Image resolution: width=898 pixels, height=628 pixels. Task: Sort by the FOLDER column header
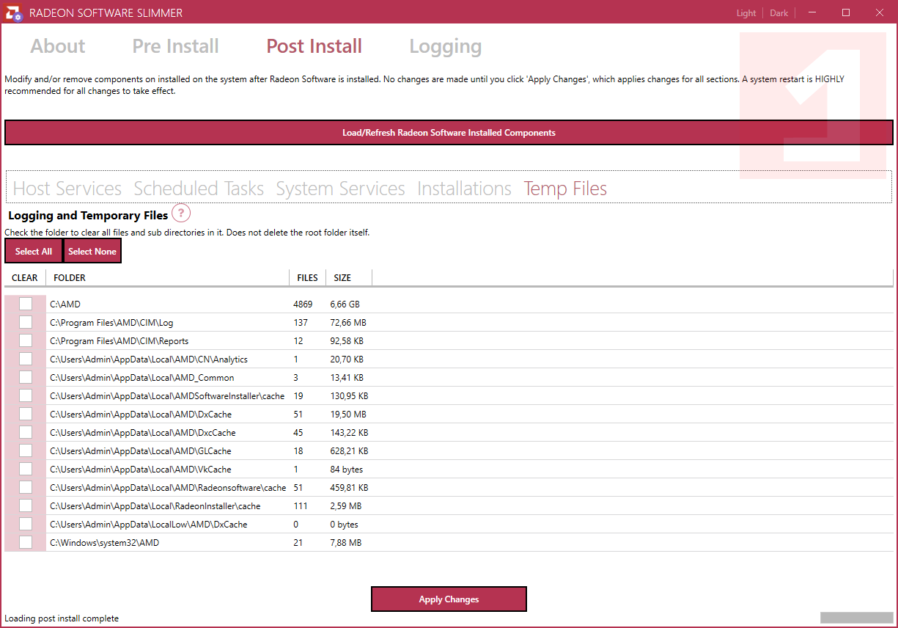click(167, 278)
